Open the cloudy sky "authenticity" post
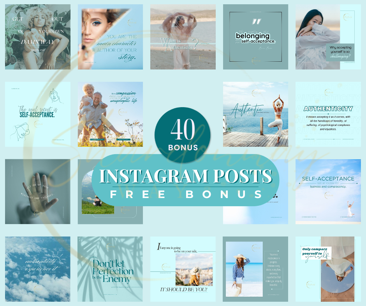366x306 pixels. click(x=38, y=269)
